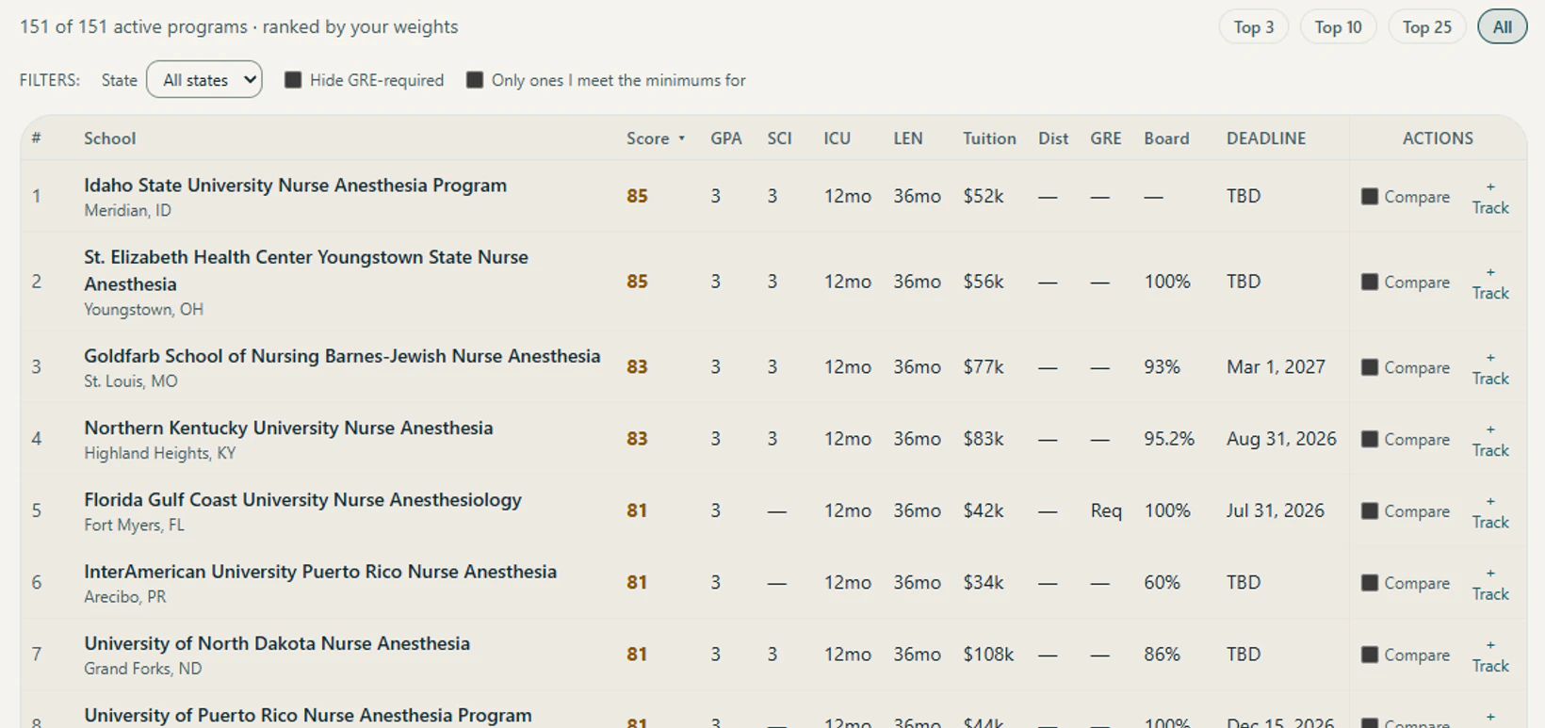Track Idaho State University program
Viewport: 1545px width, 728px height.
(1490, 197)
